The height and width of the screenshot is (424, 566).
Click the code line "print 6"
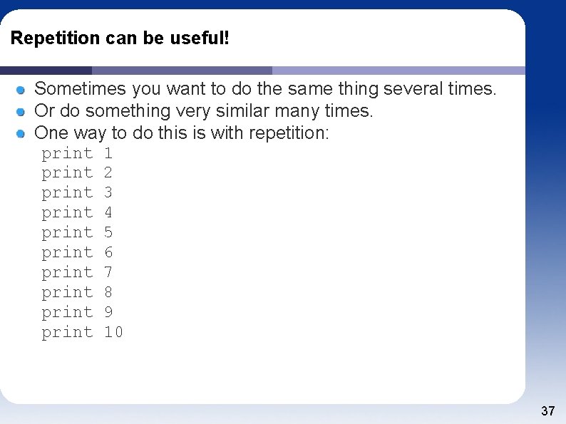(77, 253)
